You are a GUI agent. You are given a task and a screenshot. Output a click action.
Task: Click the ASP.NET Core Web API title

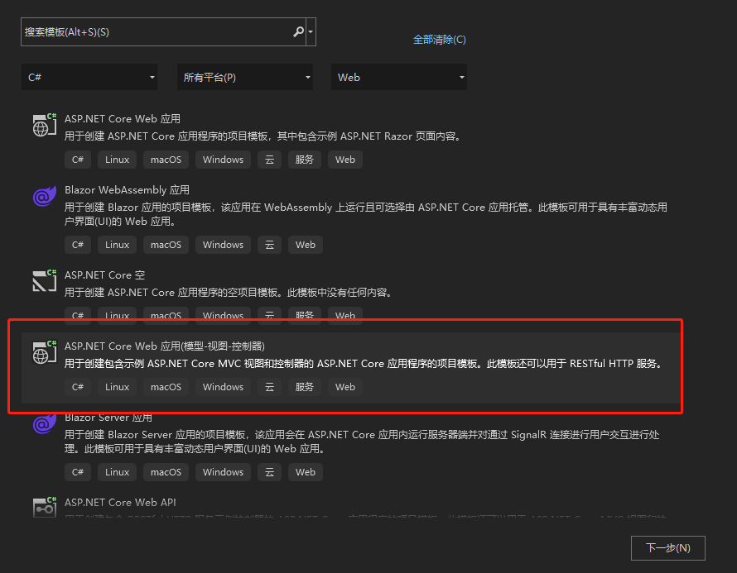[x=120, y=502]
